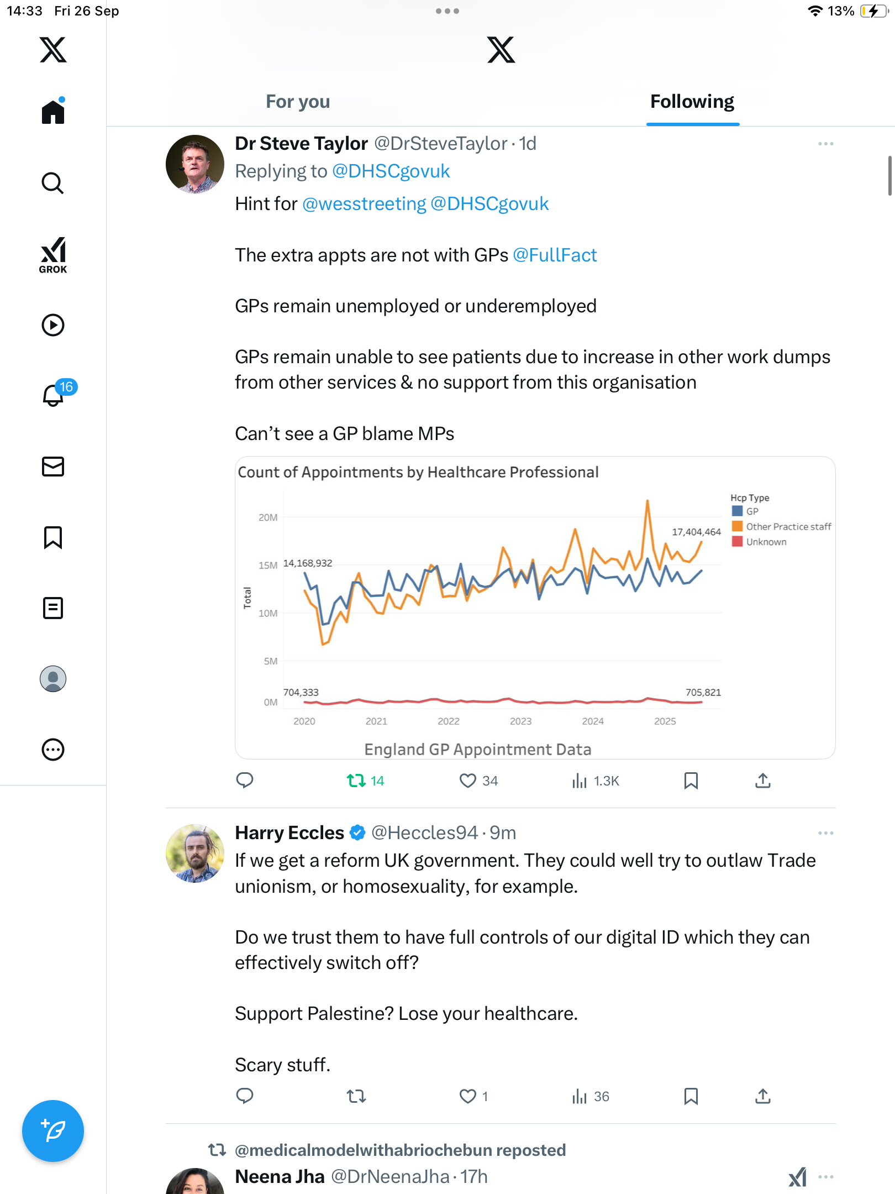Open the sidebar More circle menu

pos(53,750)
